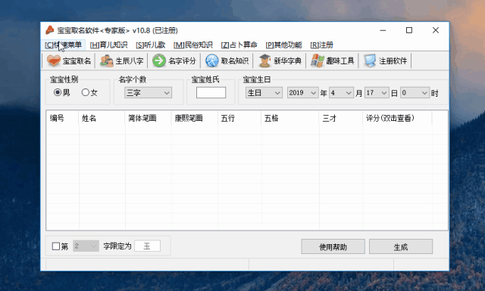Click the 简体笔画 column header
The width and height of the screenshot is (485, 291).
(x=149, y=118)
